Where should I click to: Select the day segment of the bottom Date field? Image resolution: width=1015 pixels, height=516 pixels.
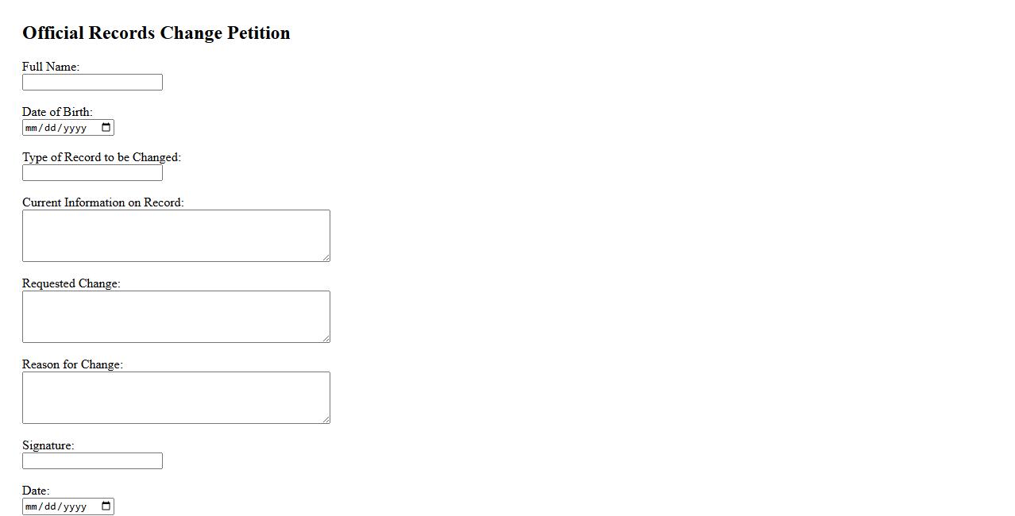50,507
